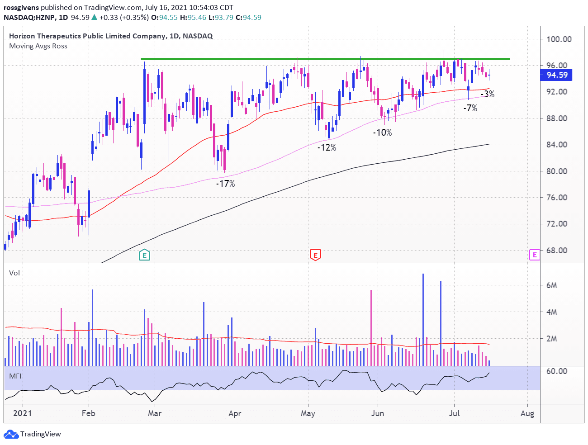Screen dimensions: 588x445
Task: Click the teal E earnings marker below the chart
Action: click(x=144, y=255)
